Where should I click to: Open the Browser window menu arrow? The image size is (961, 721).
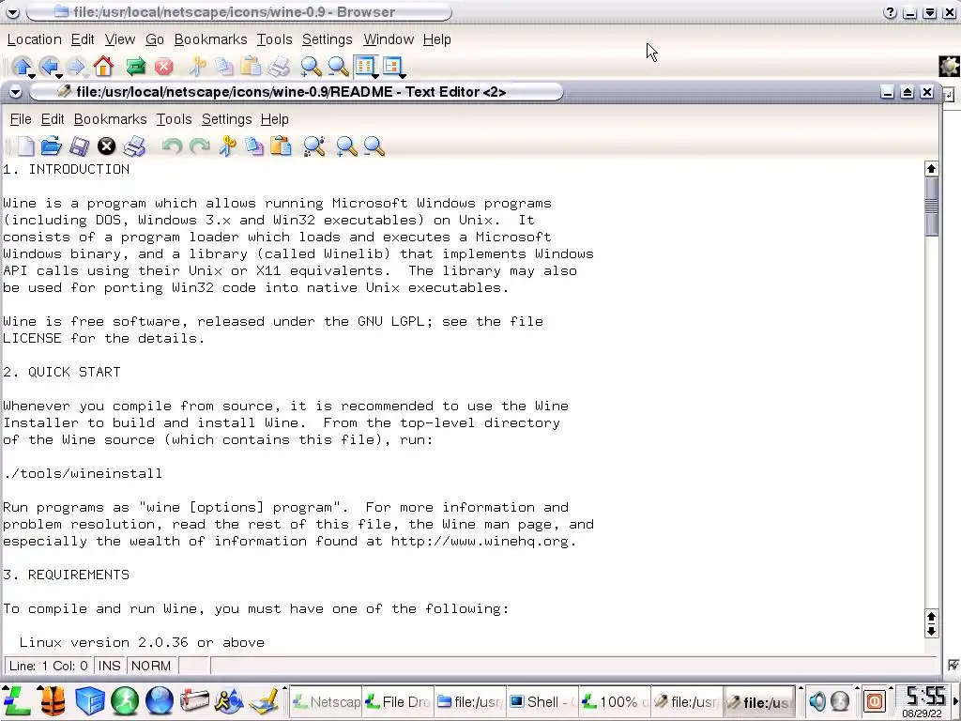click(11, 12)
